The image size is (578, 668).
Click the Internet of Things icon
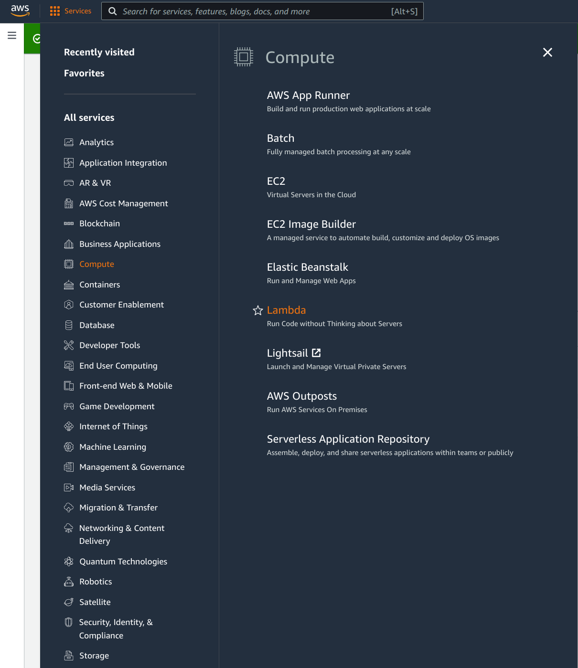coord(69,426)
